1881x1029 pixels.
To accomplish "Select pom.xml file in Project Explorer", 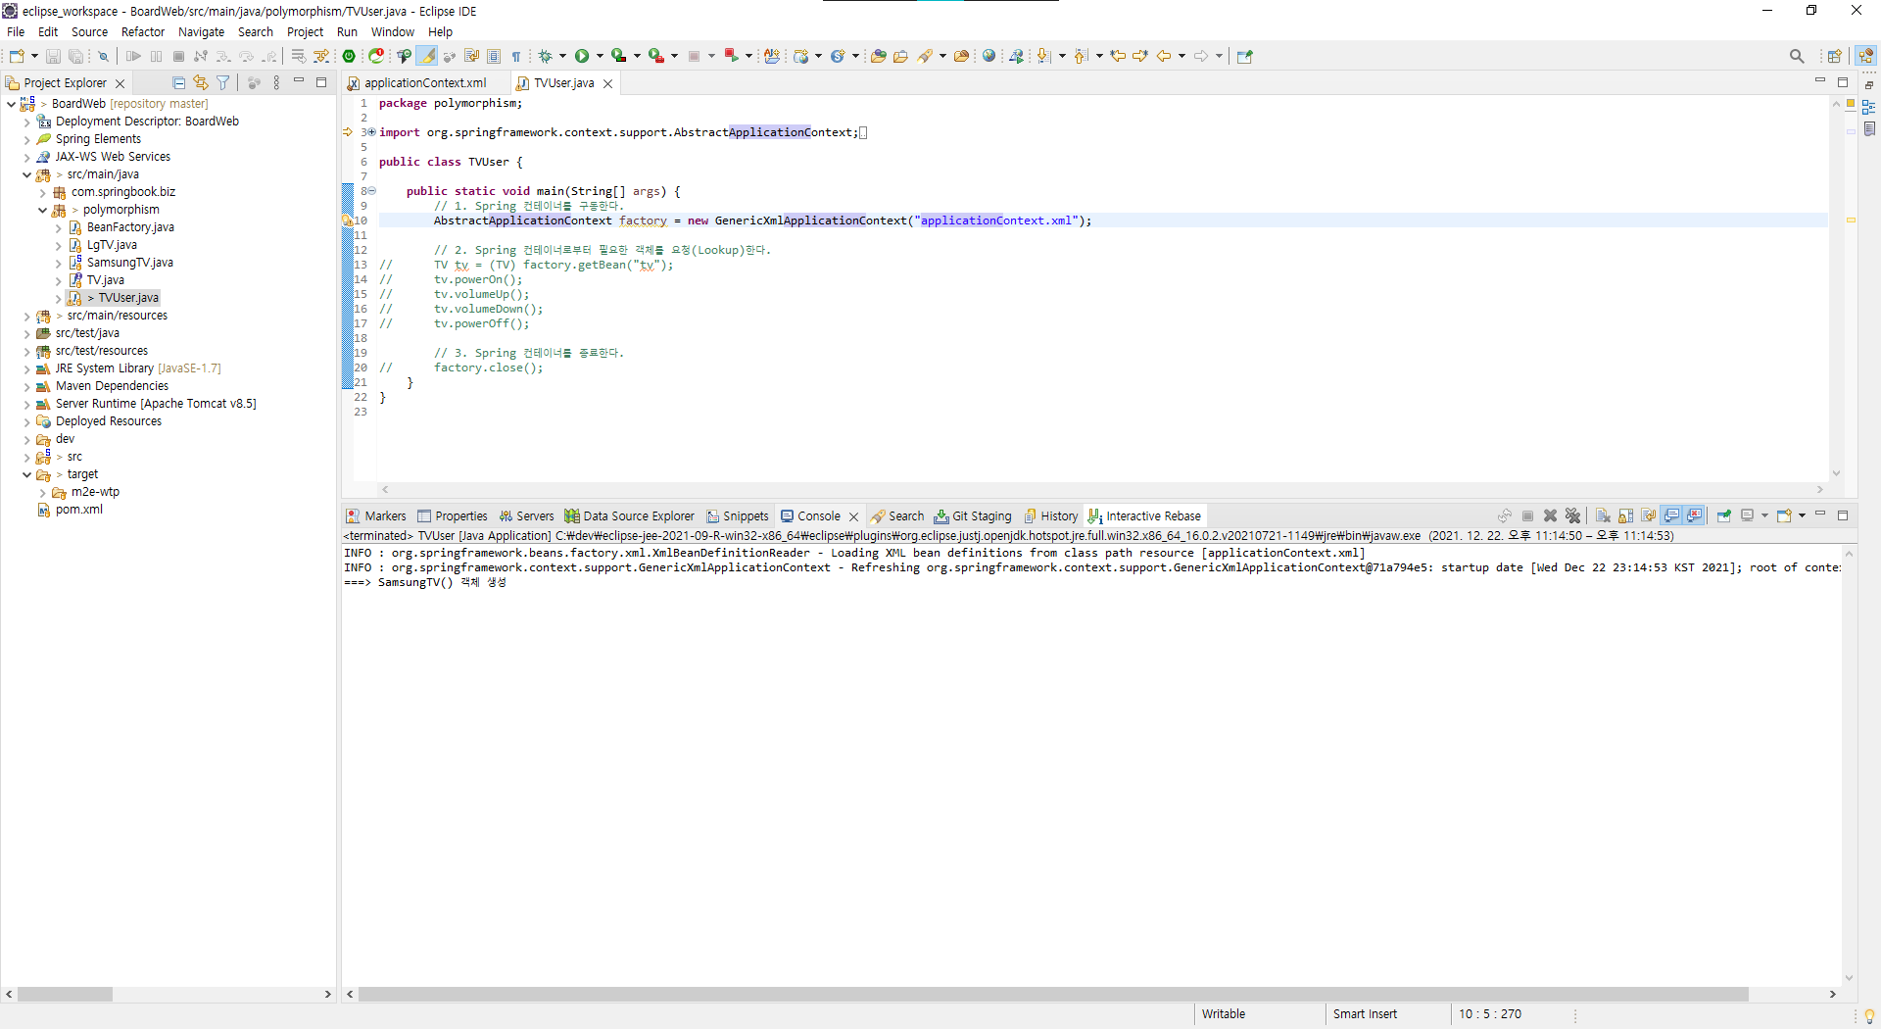I will pos(78,510).
